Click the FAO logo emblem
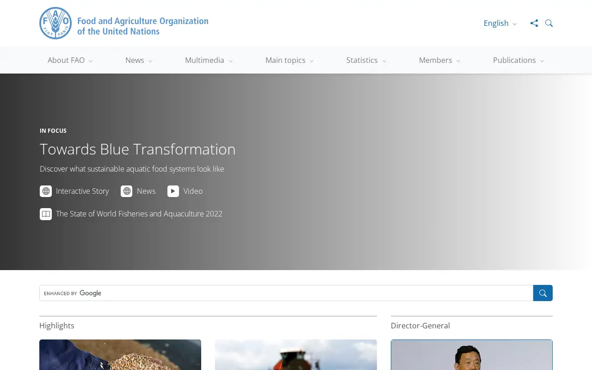Screen dimensions: 592x370 pos(55,23)
